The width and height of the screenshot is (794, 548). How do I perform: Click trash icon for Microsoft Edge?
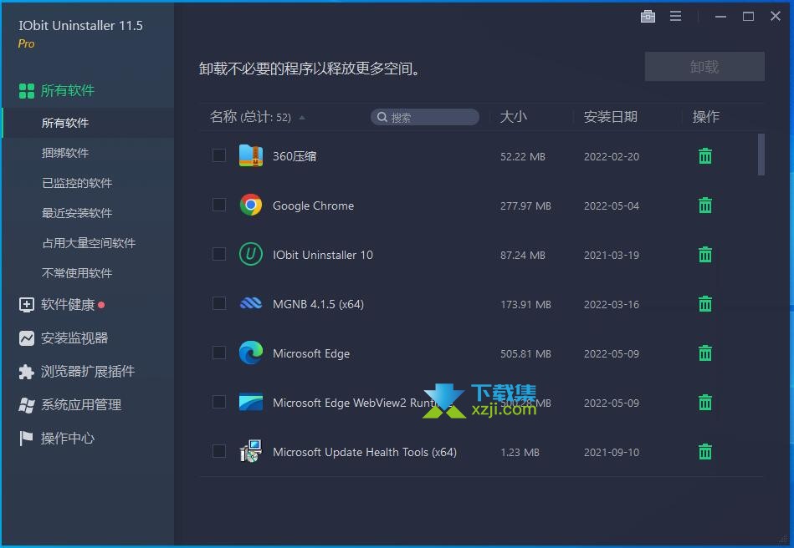pyautogui.click(x=704, y=353)
